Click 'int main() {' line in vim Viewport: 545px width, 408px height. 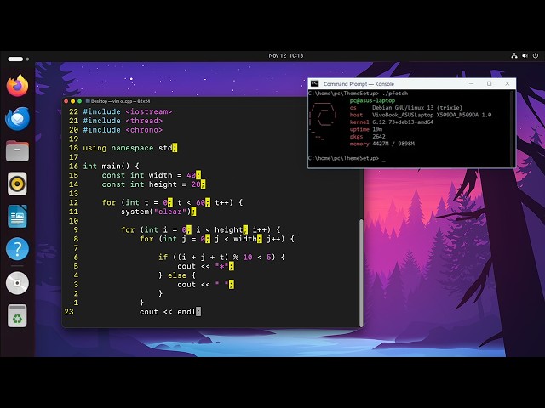[x=111, y=167]
